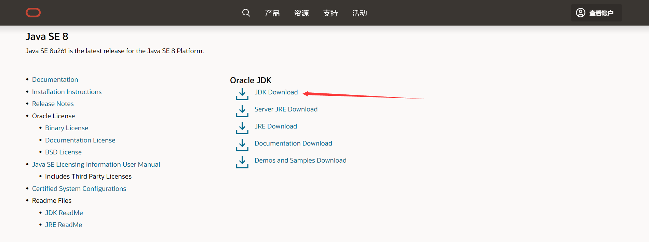Open the JDK Download link
The width and height of the screenshot is (649, 242).
pyautogui.click(x=276, y=92)
